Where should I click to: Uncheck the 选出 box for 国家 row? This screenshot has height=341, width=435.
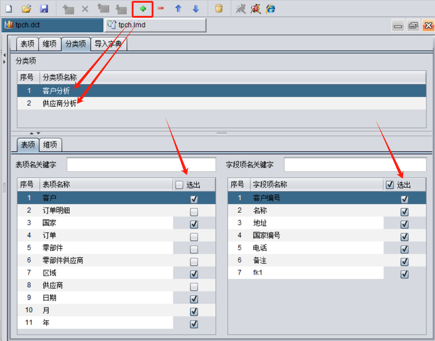194,224
